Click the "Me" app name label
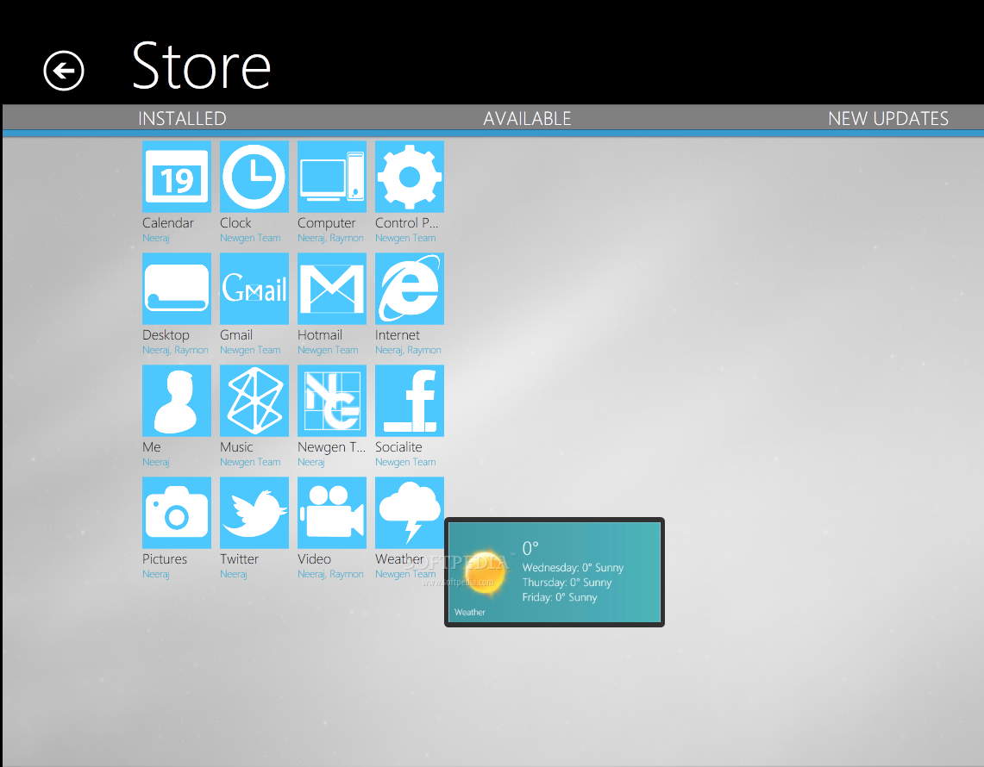The width and height of the screenshot is (984, 767). tap(151, 447)
